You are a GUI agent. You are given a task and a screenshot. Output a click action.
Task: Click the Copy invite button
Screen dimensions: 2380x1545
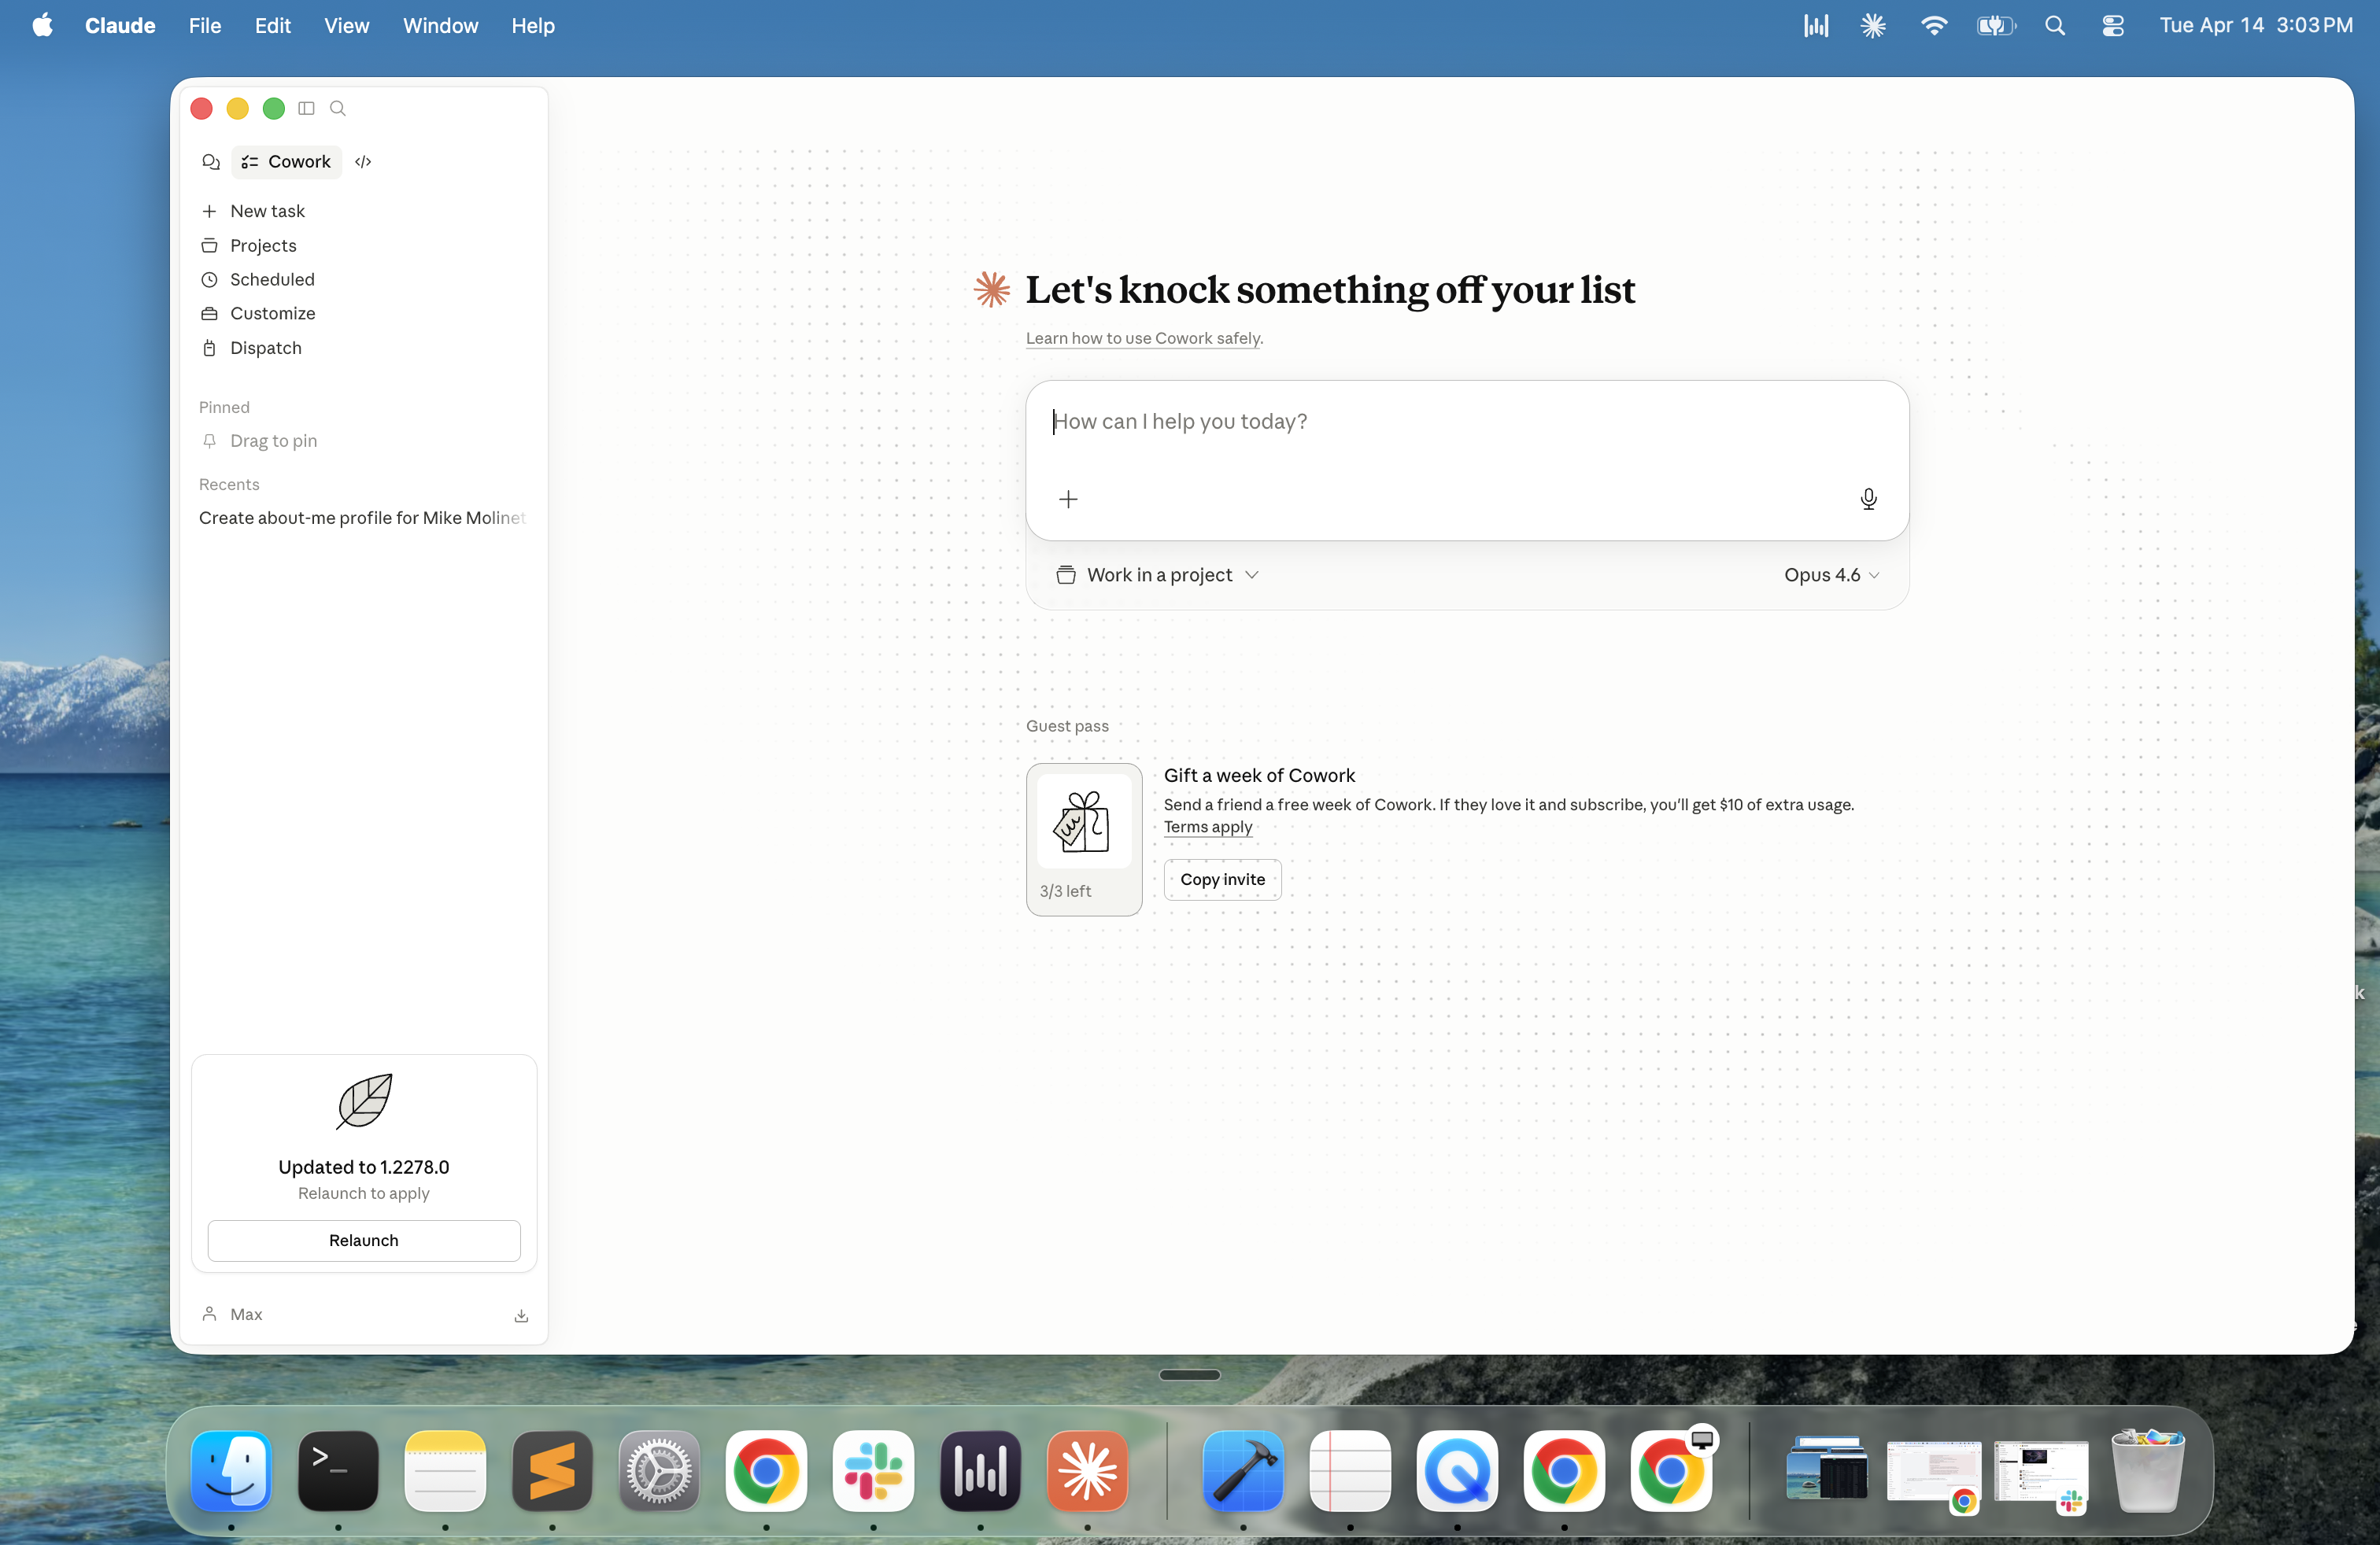[x=1221, y=879]
